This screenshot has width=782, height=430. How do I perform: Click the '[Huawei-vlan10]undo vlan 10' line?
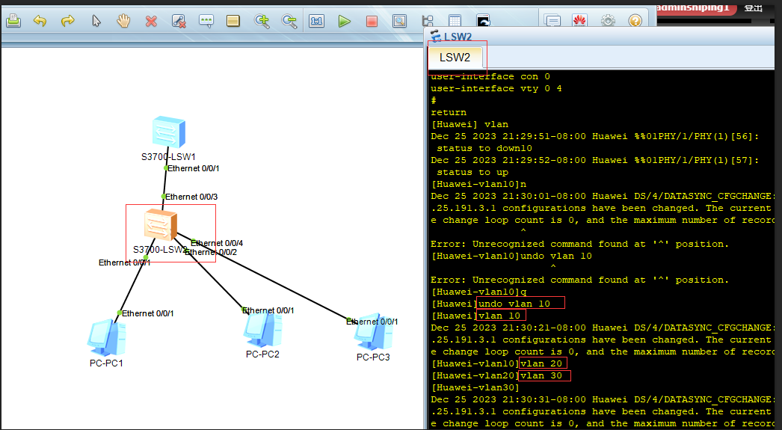[511, 256]
